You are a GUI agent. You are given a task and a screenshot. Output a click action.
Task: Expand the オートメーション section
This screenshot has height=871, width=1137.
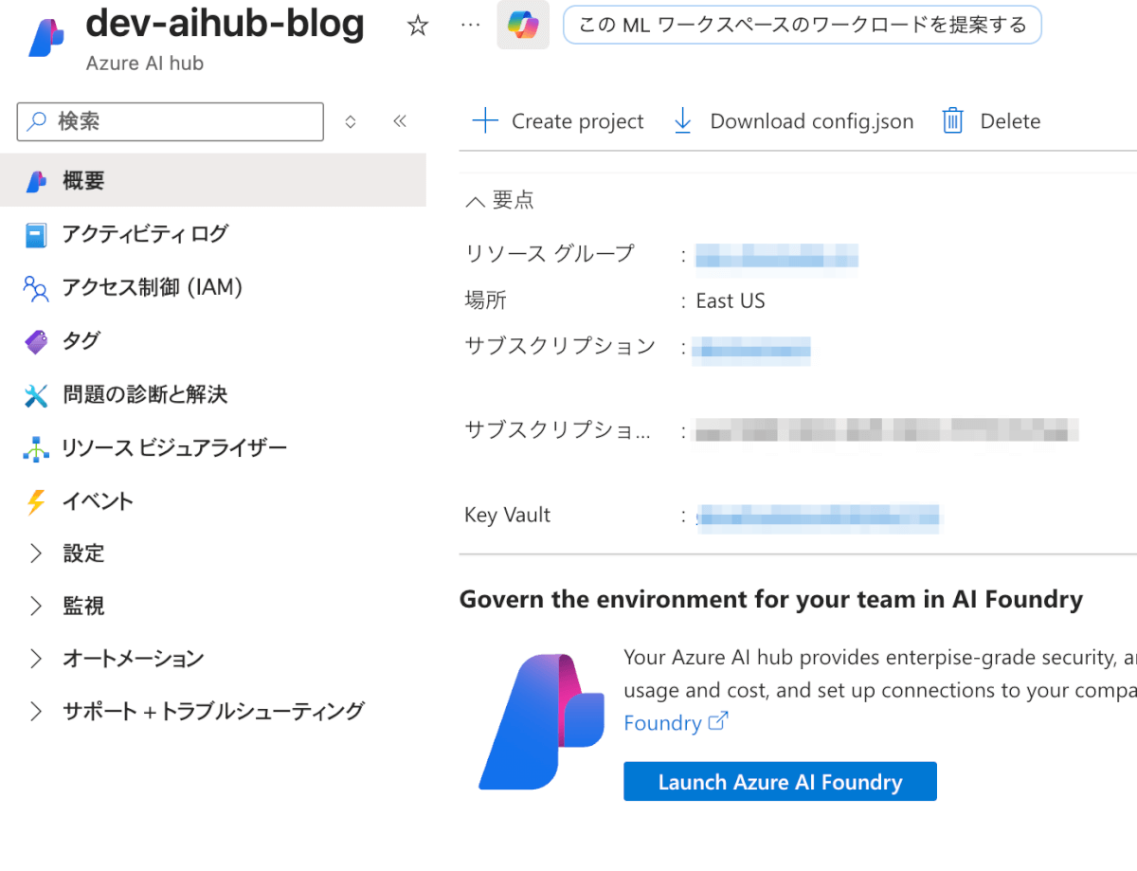(36, 659)
